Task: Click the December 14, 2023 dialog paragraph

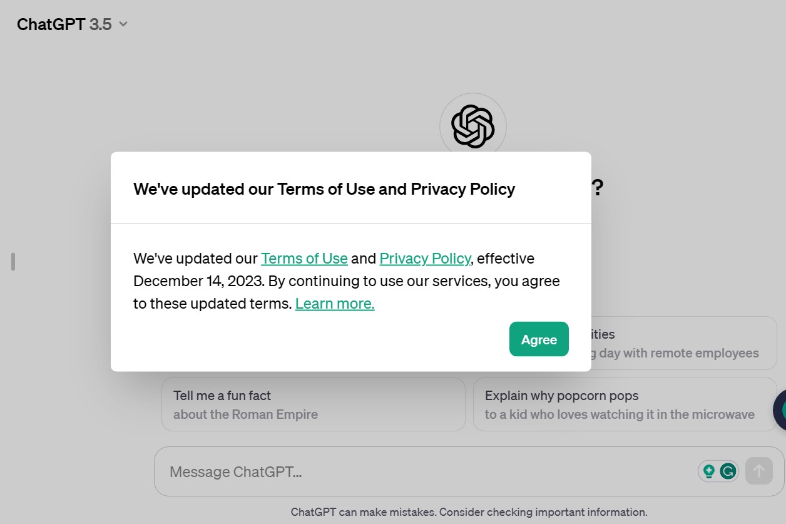Action: [x=347, y=281]
